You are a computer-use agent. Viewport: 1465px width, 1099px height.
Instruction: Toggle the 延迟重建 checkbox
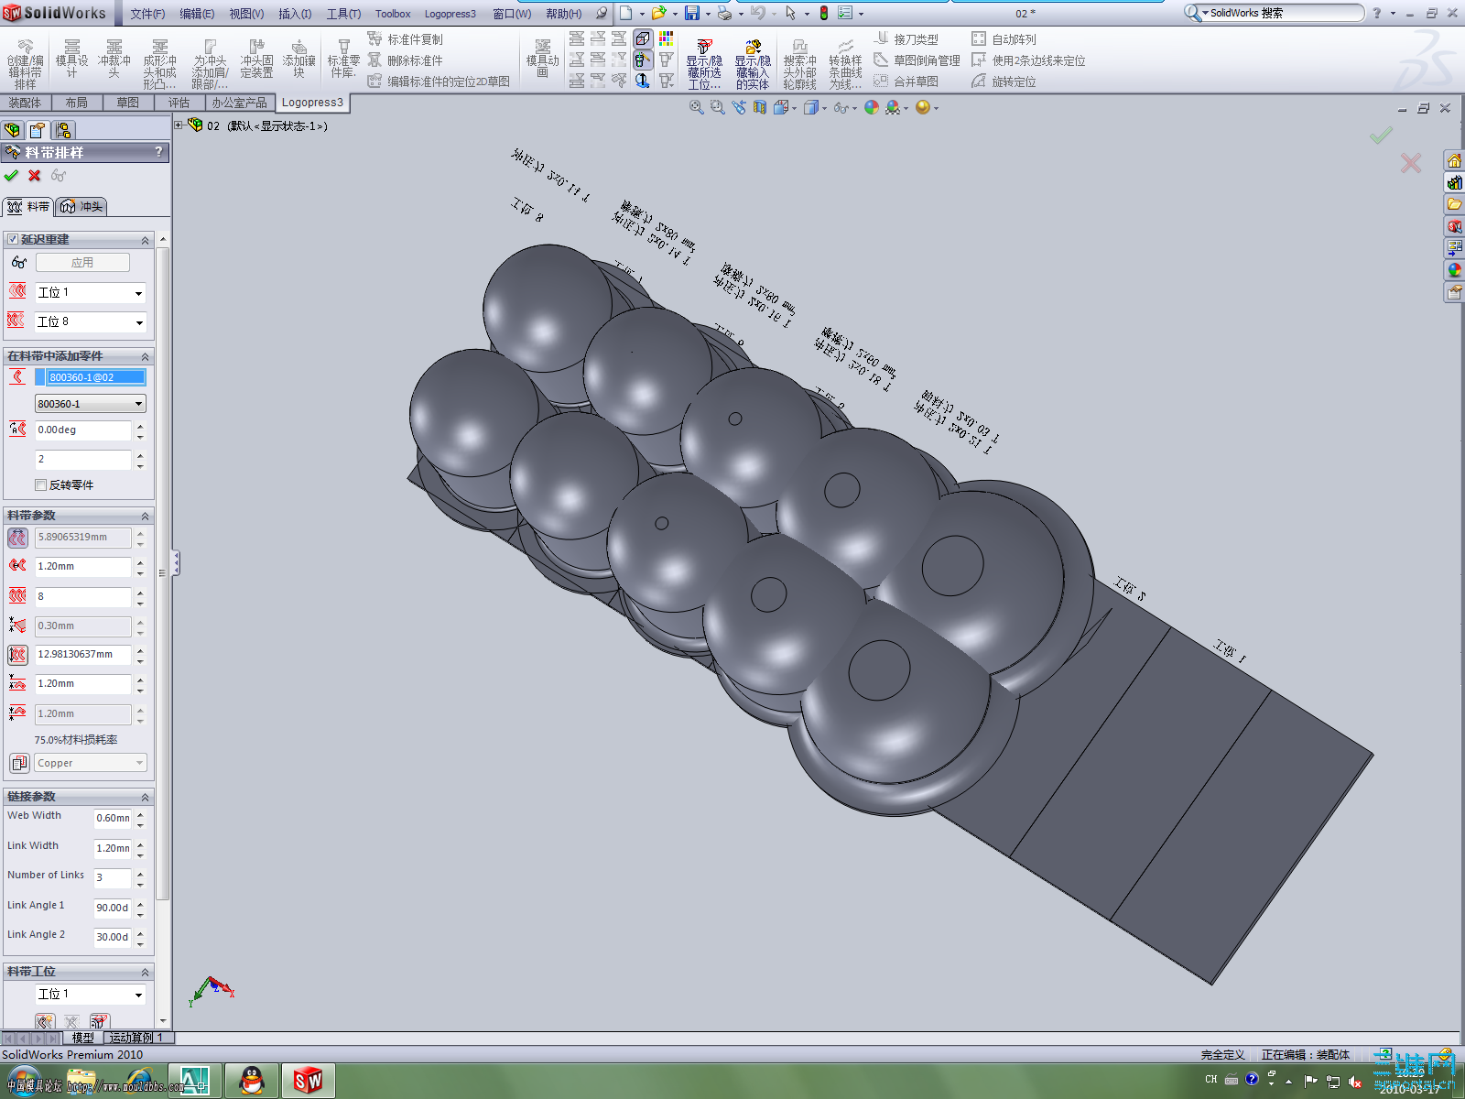point(13,239)
